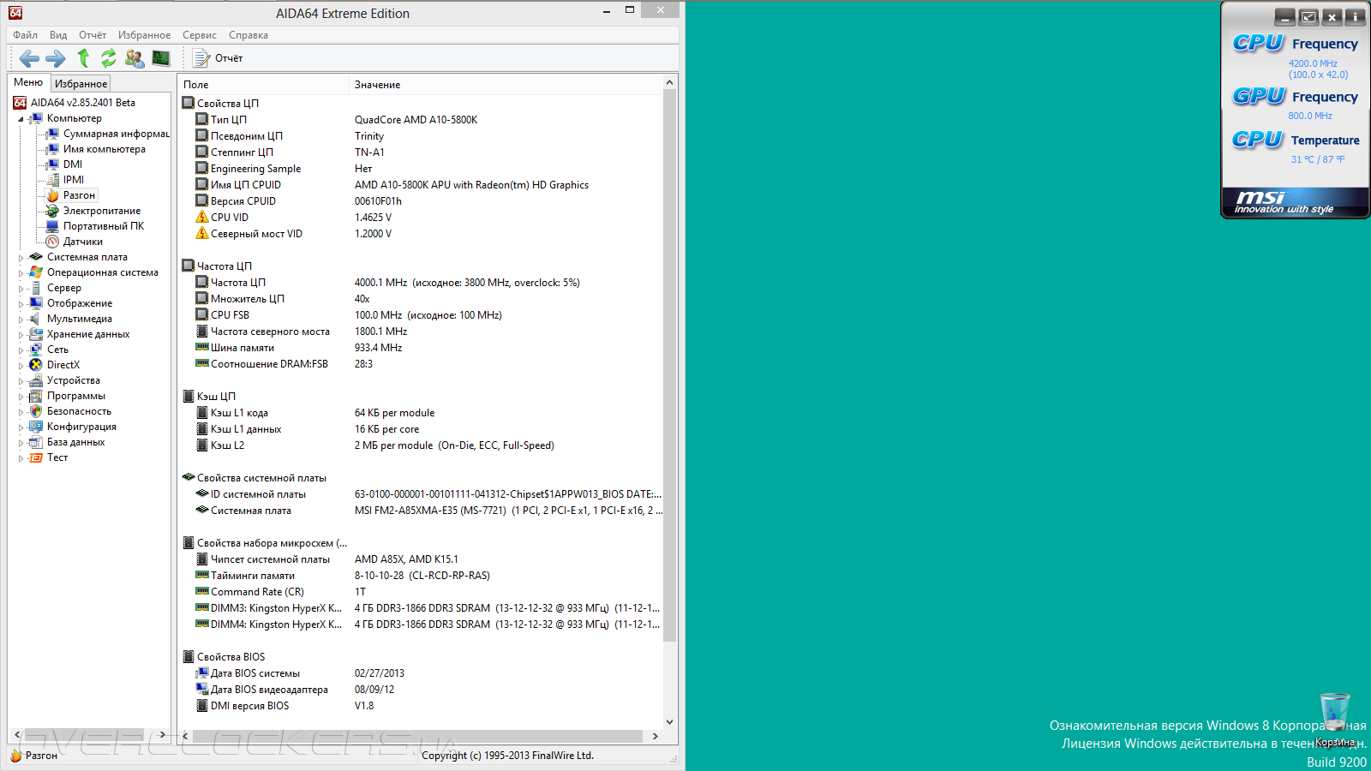Select the Частота ЦП 4000.1 MHz value
1371x771 pixels.
(x=467, y=283)
